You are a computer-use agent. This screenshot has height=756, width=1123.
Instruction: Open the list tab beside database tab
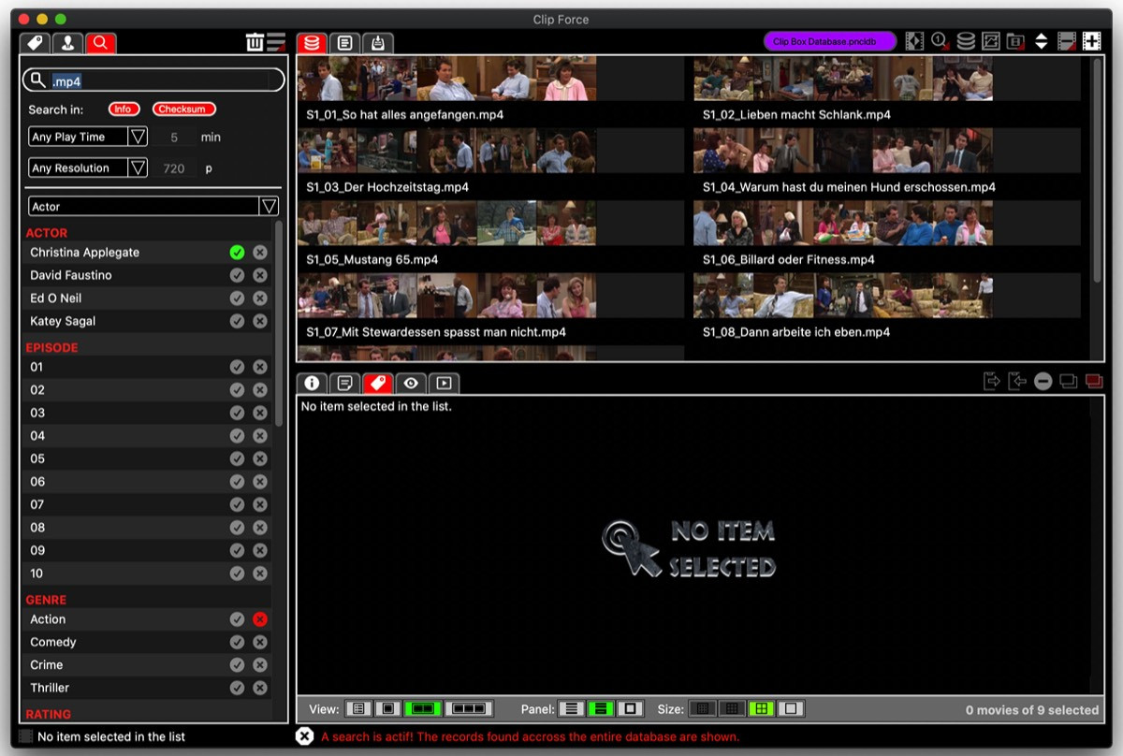(344, 43)
